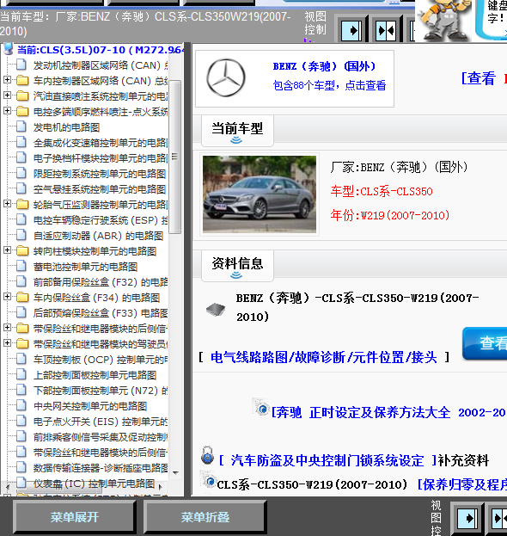
Task: Click text 车型:CLS系-CLS350
Action: 382,191
